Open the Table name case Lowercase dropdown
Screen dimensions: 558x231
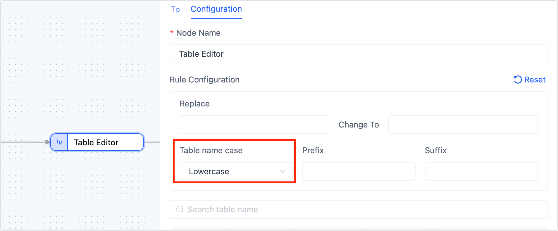click(231, 171)
